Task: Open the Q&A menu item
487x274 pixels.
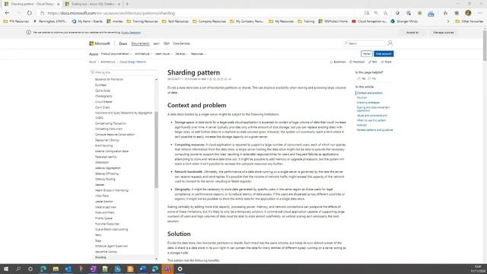Action: [x=167, y=43]
